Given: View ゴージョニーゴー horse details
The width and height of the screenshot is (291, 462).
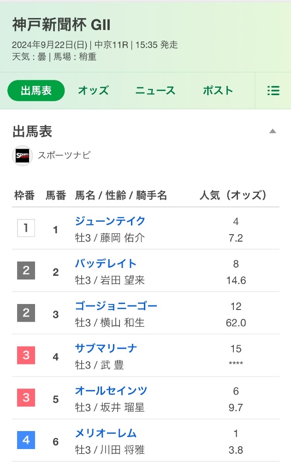Looking at the screenshot, I should tap(116, 306).
